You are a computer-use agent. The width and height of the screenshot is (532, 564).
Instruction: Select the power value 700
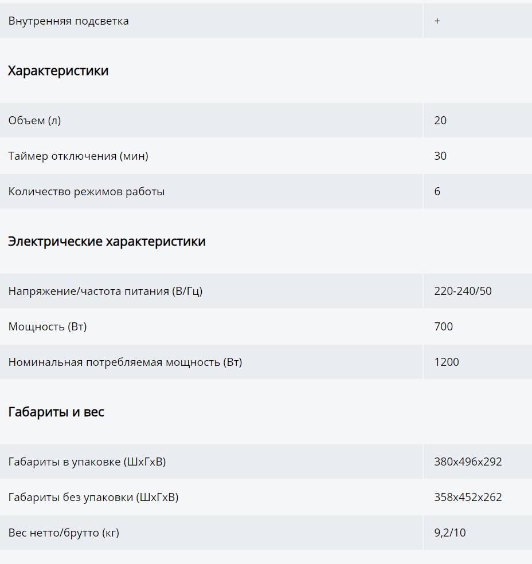click(x=443, y=326)
